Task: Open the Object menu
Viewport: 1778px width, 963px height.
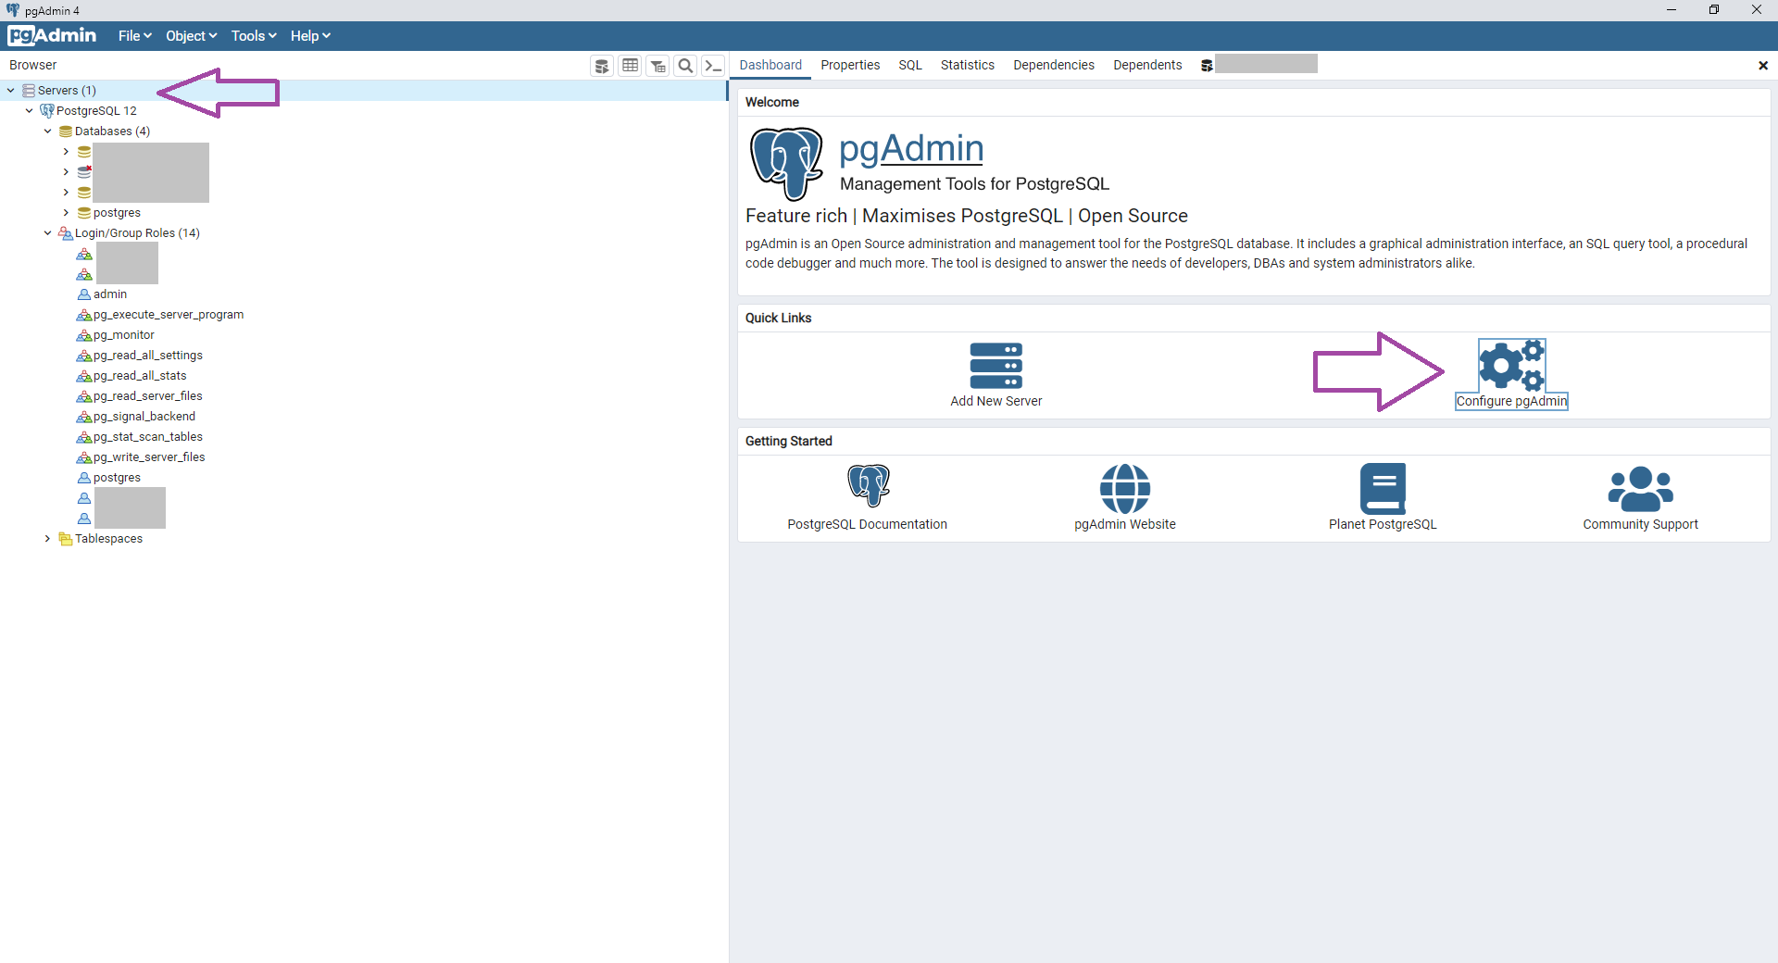Action: click(x=191, y=36)
